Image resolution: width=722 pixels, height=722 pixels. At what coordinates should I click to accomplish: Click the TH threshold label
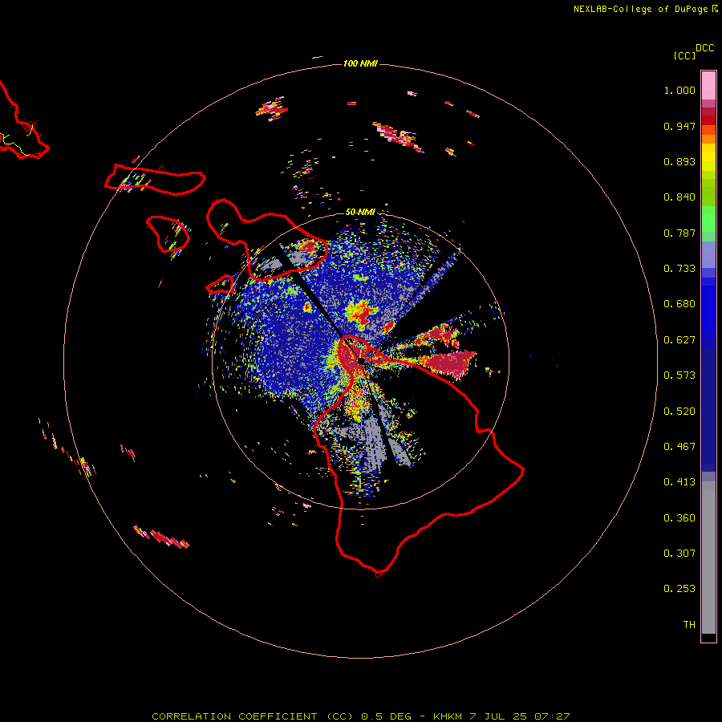click(689, 625)
